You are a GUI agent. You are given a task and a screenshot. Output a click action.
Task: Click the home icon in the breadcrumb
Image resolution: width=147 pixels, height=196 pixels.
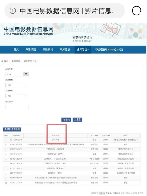[2, 61]
